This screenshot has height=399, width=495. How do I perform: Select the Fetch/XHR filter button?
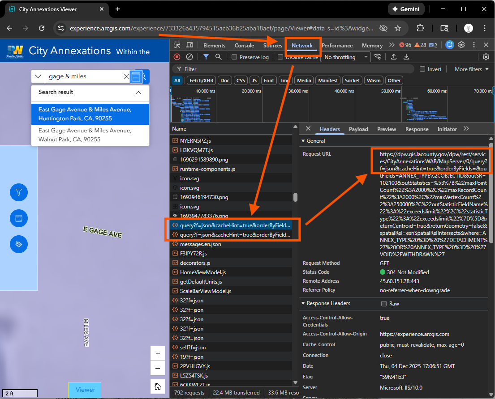(x=202, y=81)
